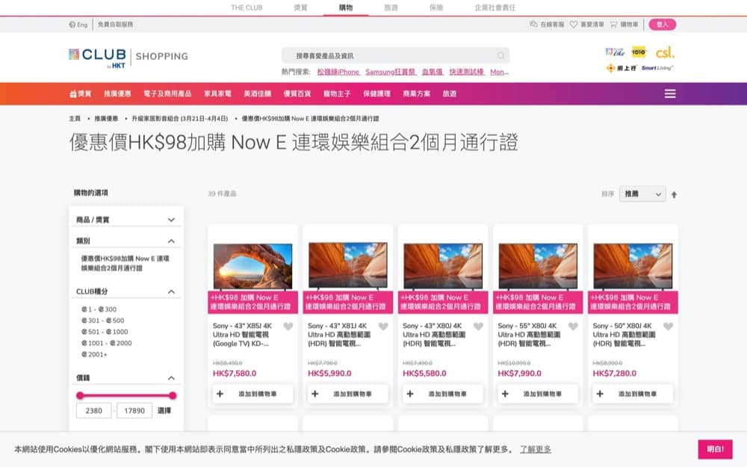Click the pink 登入 login button
The height and width of the screenshot is (467, 747).
pyautogui.click(x=662, y=25)
